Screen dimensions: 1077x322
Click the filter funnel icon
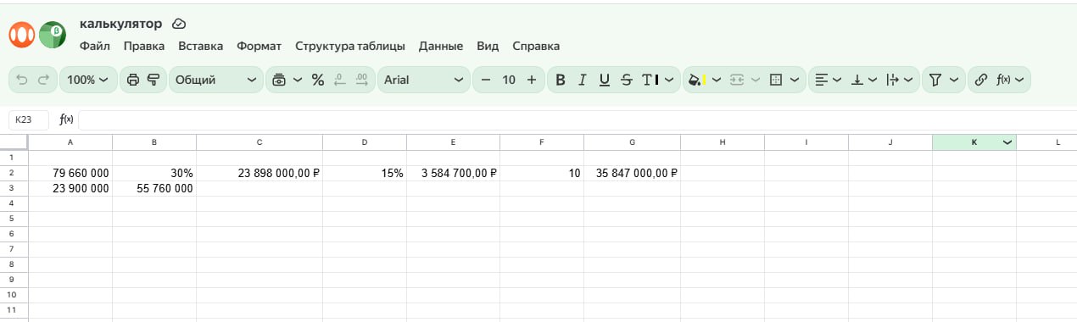[935, 80]
